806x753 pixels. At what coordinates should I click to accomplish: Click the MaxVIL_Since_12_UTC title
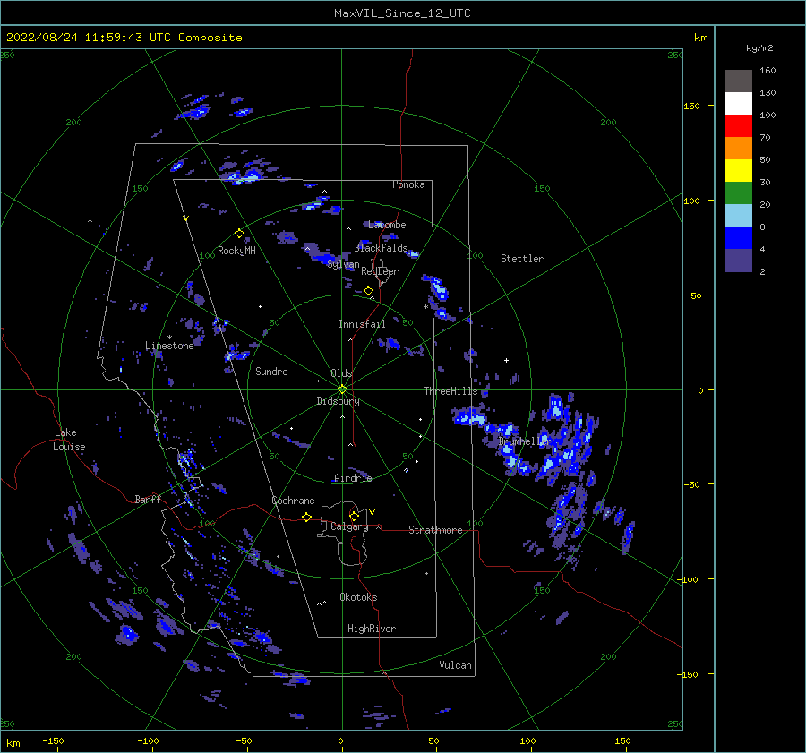402,13
